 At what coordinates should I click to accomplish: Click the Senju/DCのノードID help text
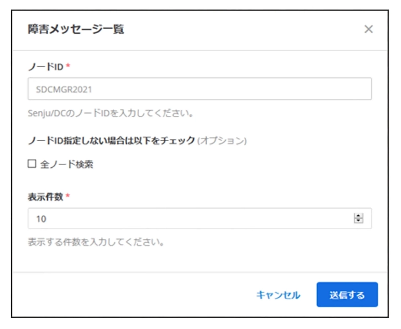(x=111, y=113)
